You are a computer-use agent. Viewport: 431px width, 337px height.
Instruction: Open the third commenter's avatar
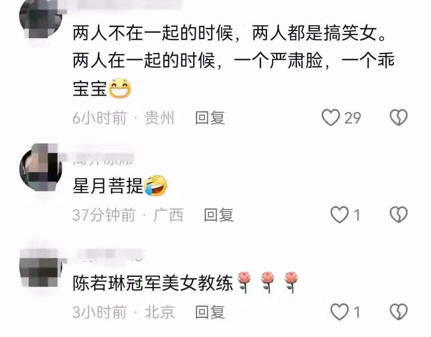click(41, 267)
